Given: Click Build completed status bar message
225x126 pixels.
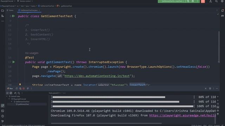Looking at the screenshot, I should (23, 125).
